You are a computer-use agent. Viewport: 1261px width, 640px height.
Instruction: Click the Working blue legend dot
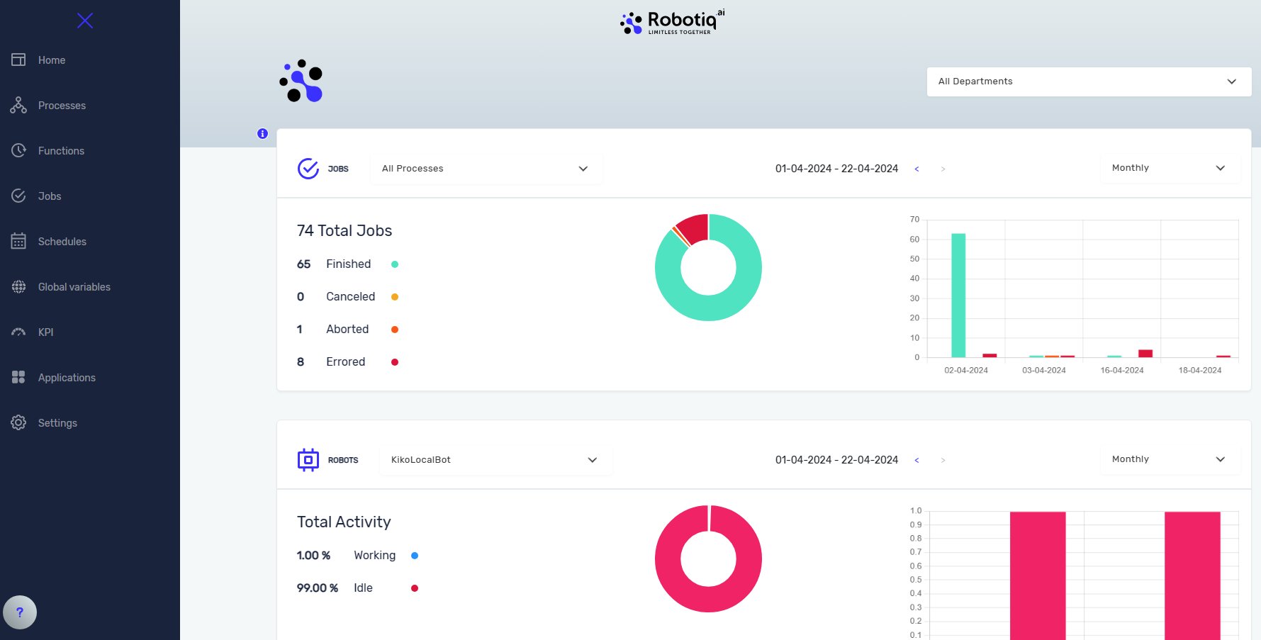[x=415, y=556]
